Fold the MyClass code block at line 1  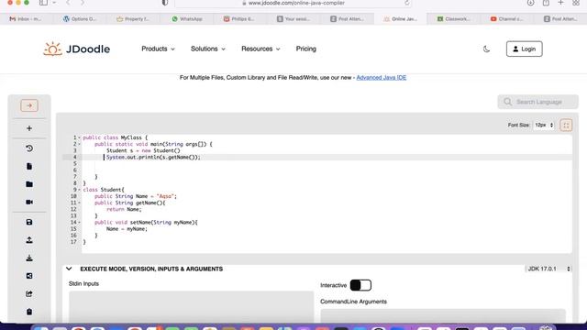(79, 137)
